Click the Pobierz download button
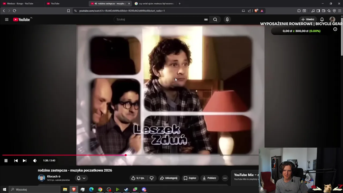The height and width of the screenshot is (193, 343). 209,178
